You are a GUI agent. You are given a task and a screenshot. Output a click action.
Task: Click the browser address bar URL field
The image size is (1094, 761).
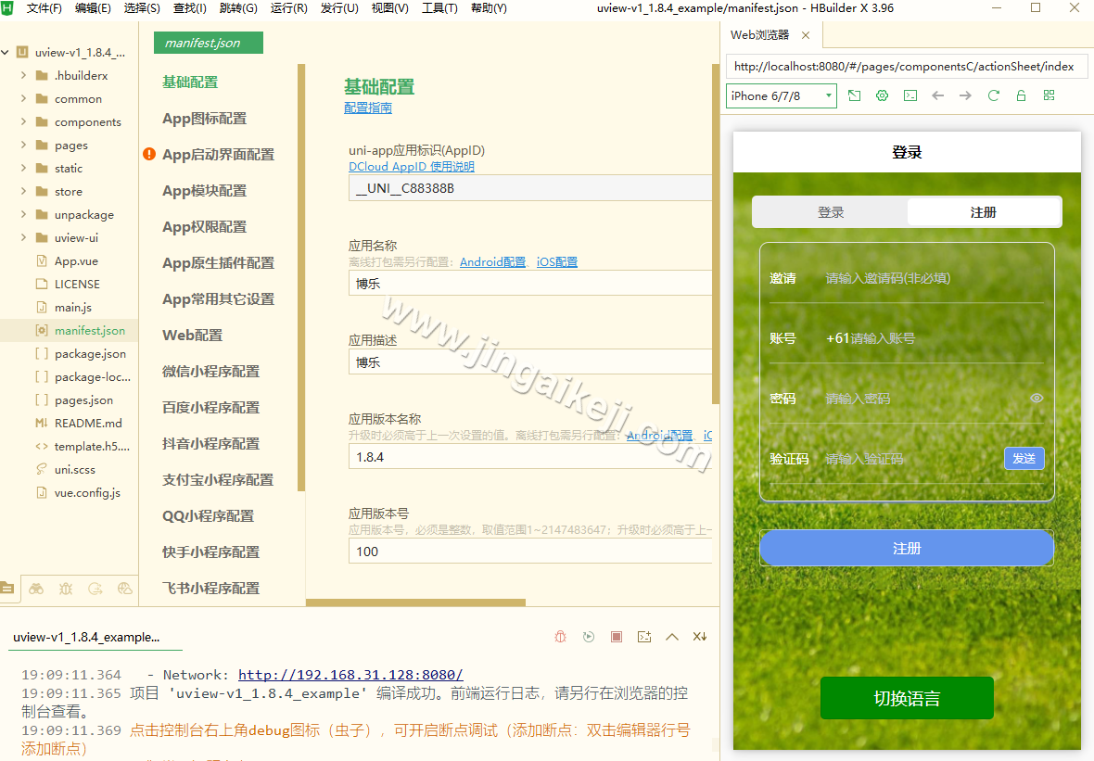pos(904,66)
